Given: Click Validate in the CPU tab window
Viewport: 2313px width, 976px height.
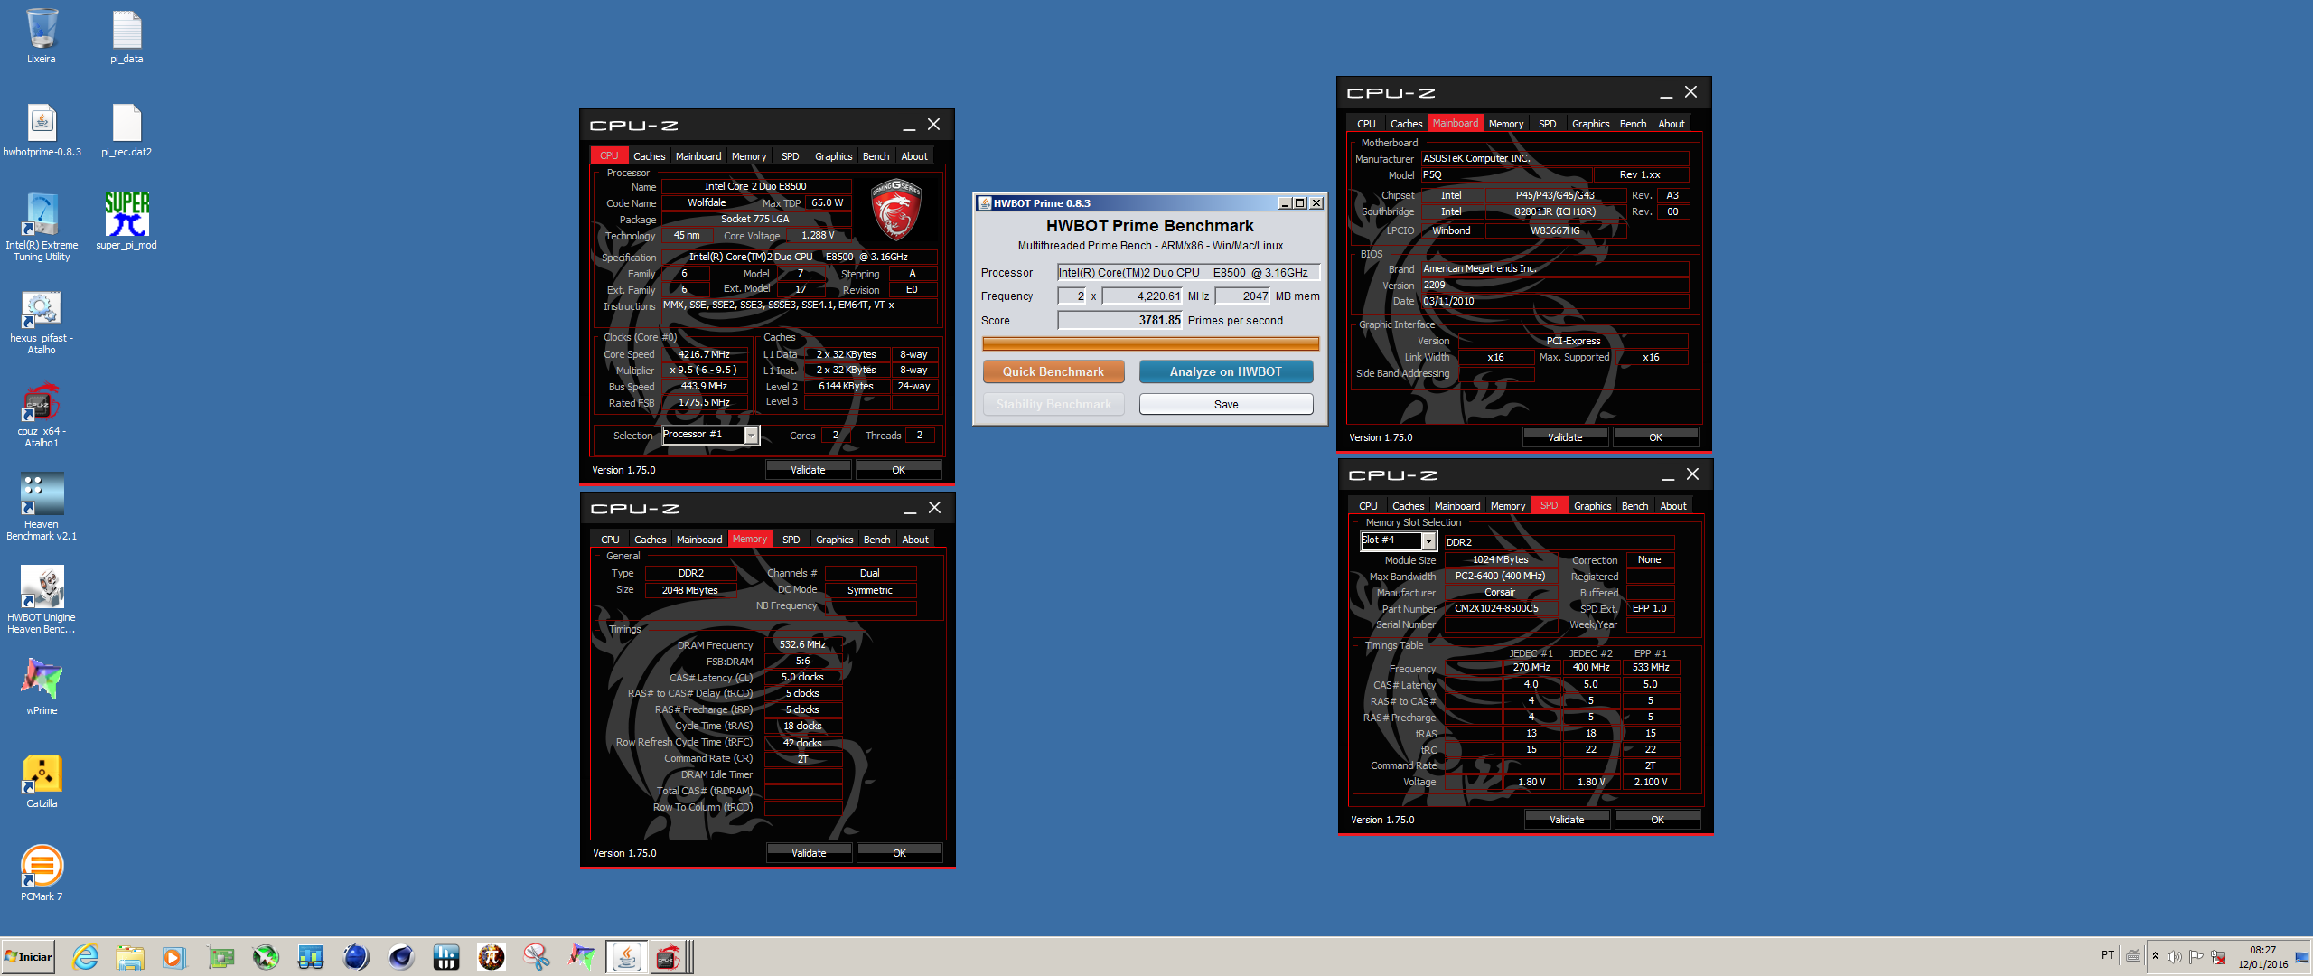Looking at the screenshot, I should 808,470.
